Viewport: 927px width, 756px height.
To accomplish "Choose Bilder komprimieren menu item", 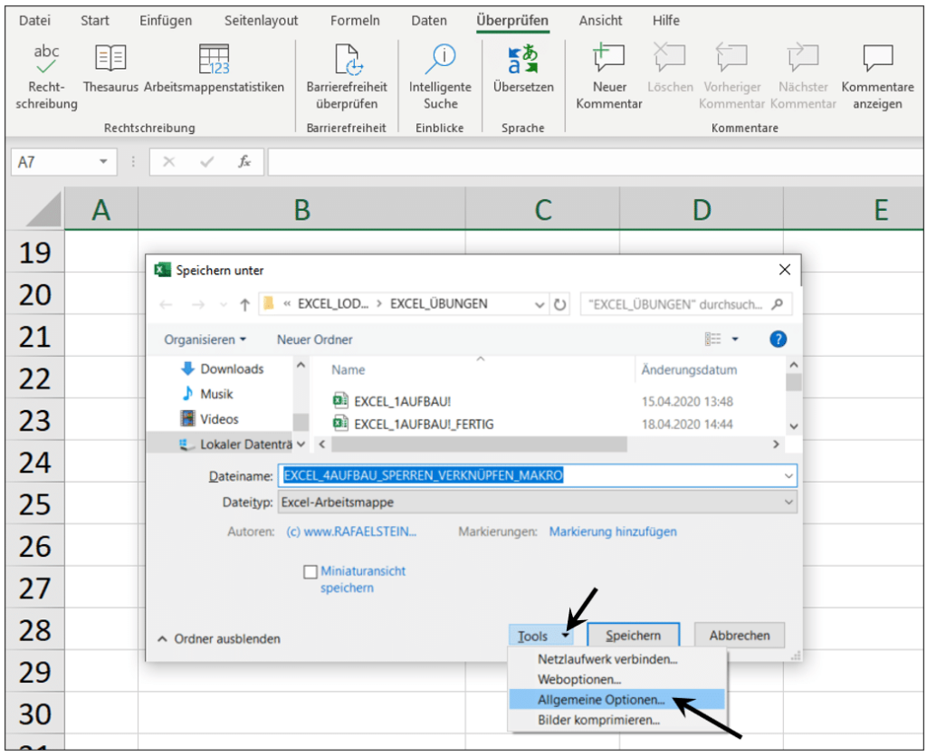I will coord(616,720).
